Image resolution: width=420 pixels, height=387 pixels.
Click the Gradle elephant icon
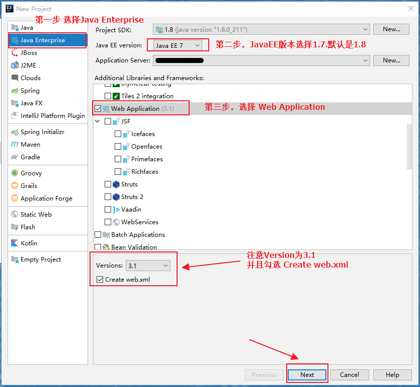15,157
